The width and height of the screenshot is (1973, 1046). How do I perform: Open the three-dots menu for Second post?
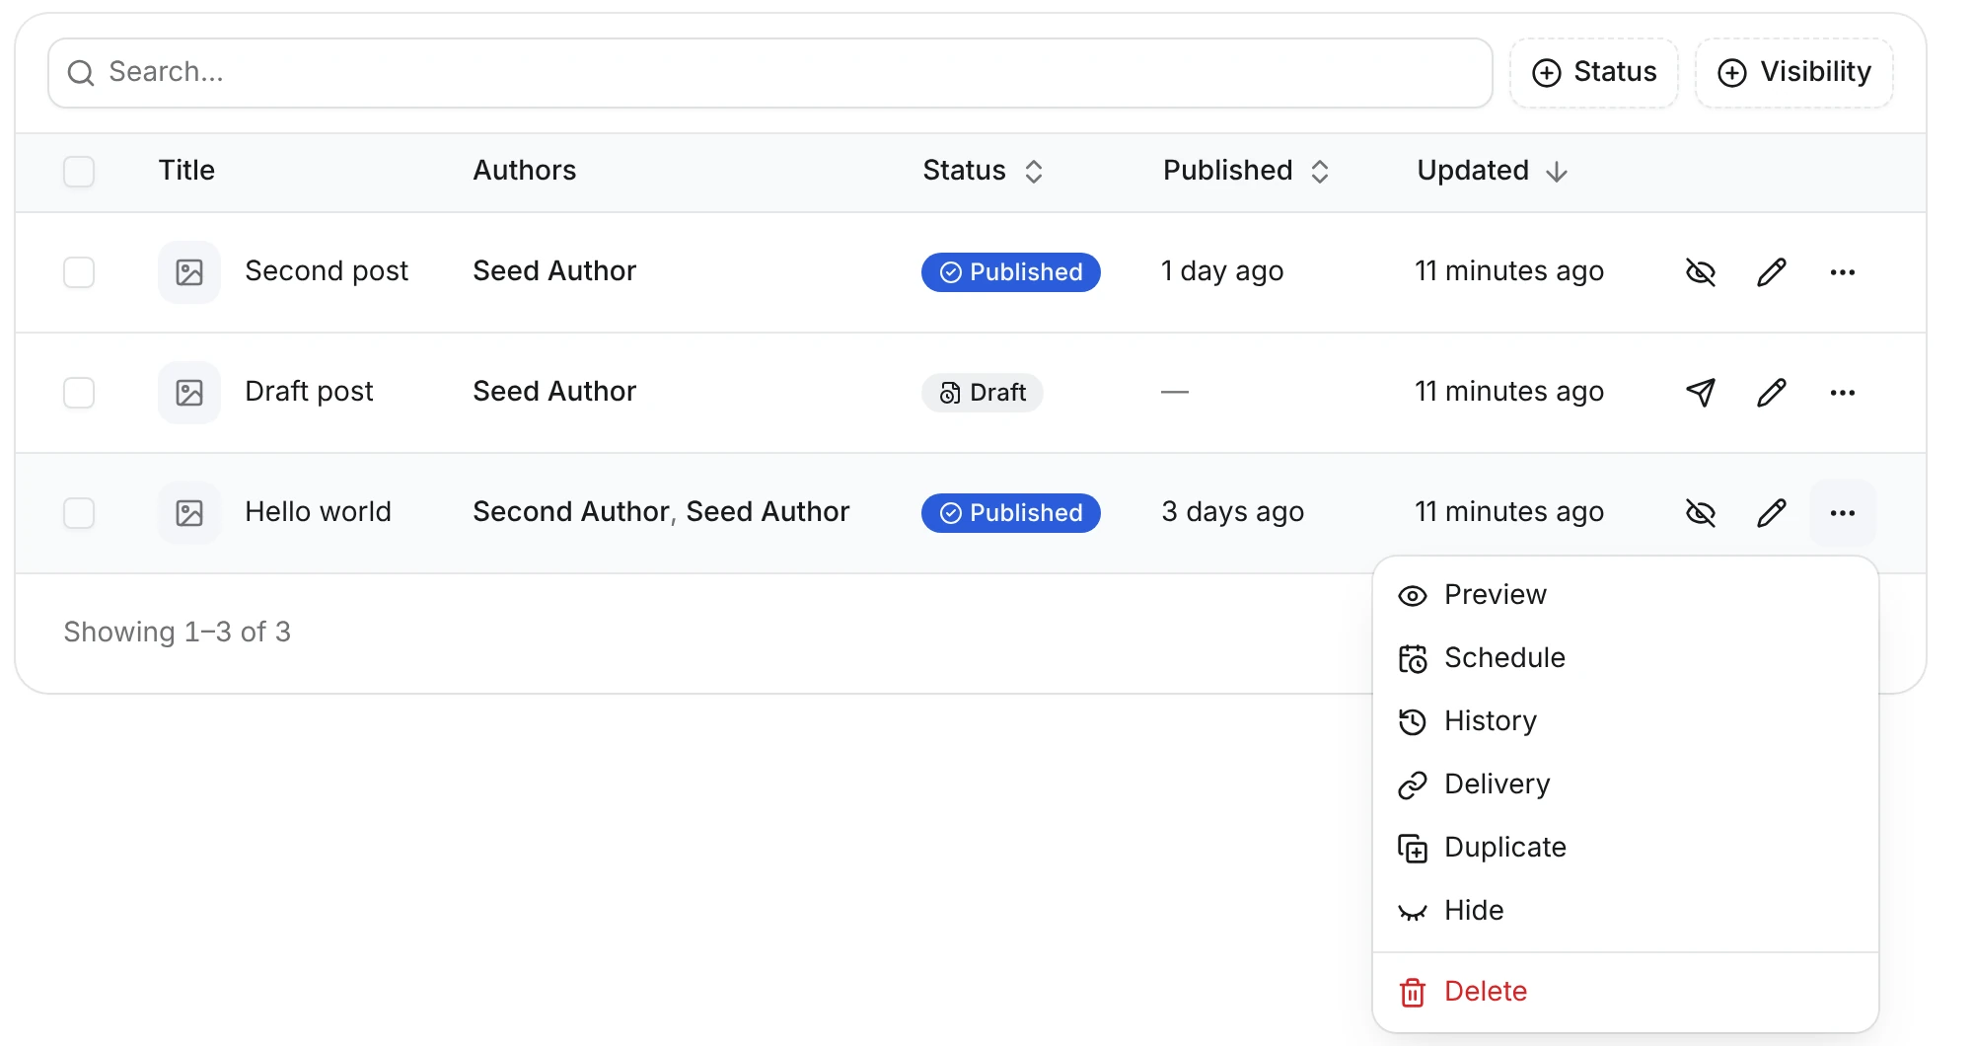(x=1843, y=272)
